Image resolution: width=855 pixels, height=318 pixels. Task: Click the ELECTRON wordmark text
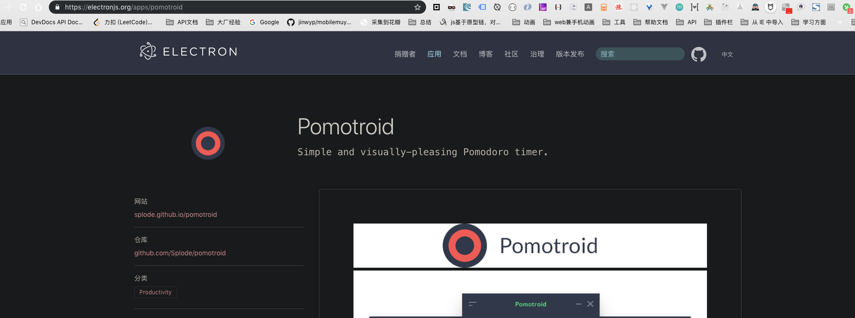click(200, 52)
